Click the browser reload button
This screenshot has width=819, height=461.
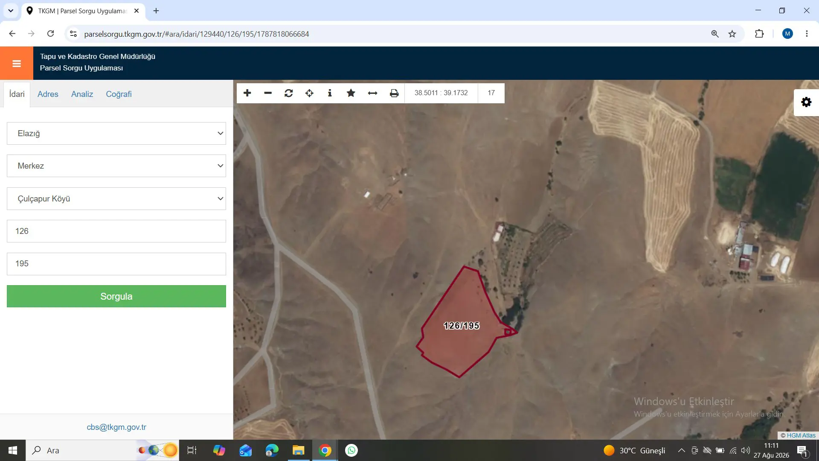click(50, 34)
